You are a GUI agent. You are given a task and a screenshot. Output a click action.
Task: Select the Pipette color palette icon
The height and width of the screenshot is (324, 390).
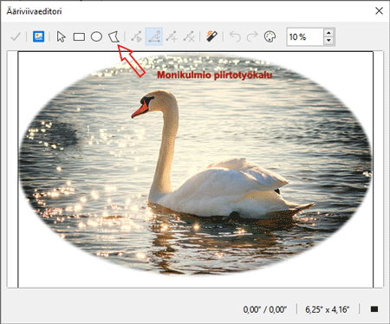pyautogui.click(x=270, y=36)
